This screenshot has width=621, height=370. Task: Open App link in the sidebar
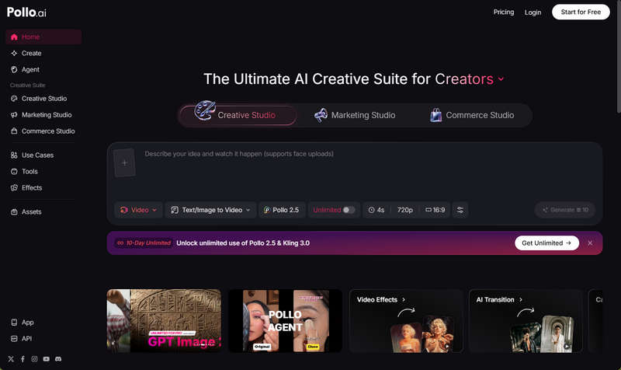(x=23, y=322)
